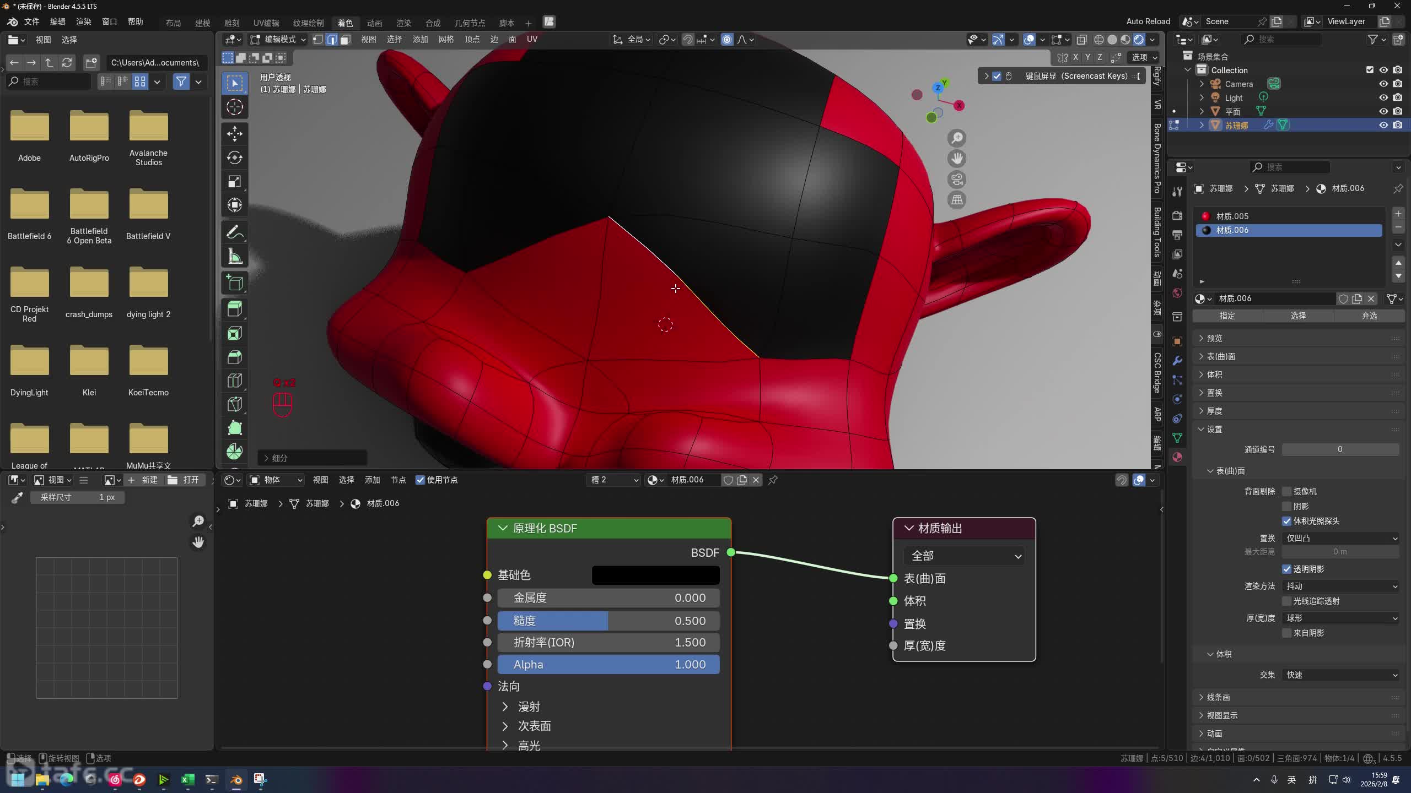Image resolution: width=1411 pixels, height=793 pixels.
Task: Expand the 预览 panel
Action: pyautogui.click(x=1214, y=338)
